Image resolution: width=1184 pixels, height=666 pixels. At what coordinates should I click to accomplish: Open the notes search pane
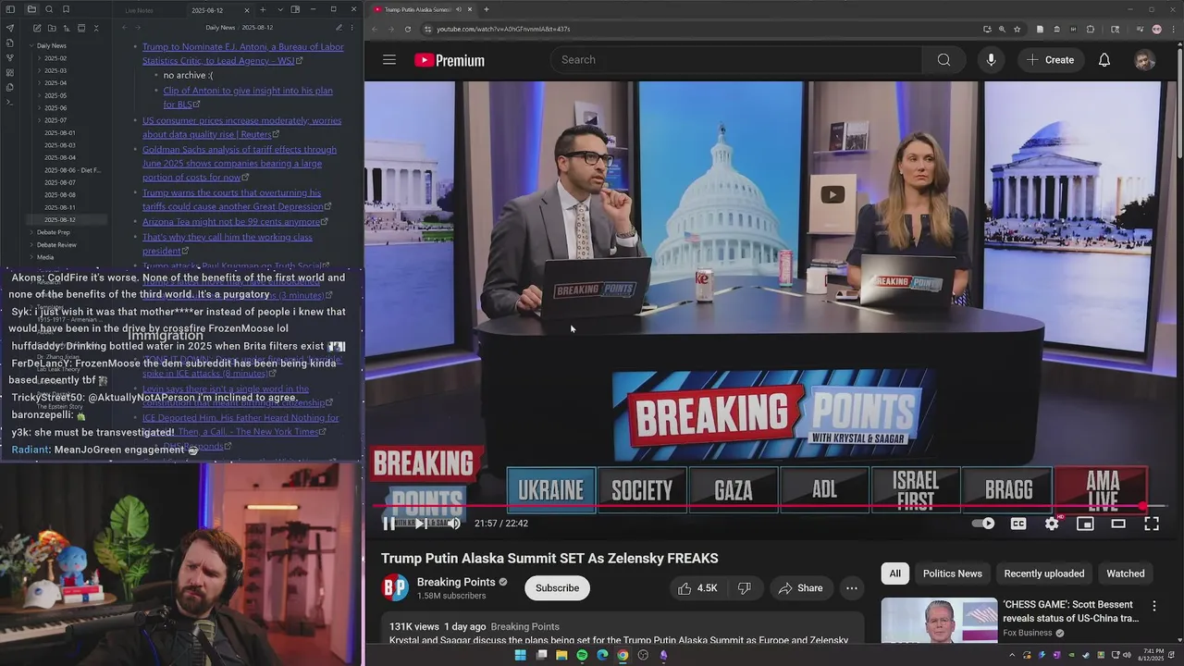tap(50, 9)
